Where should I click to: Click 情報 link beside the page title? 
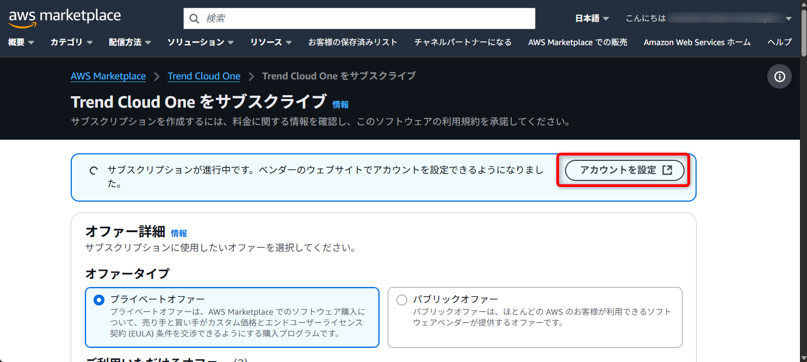(x=340, y=105)
